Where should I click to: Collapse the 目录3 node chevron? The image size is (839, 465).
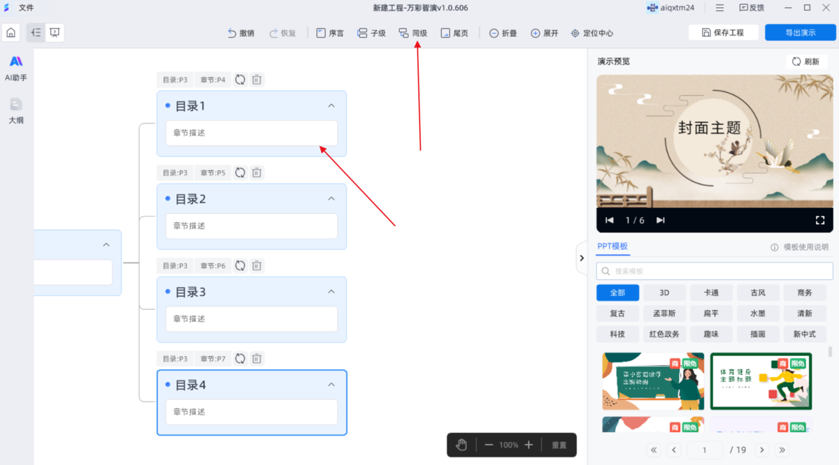(x=331, y=291)
